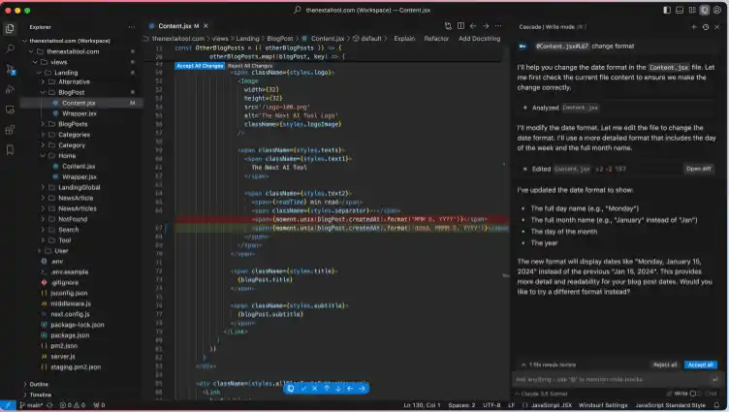Open changes compare icon in editor toolbar

pos(448,26)
